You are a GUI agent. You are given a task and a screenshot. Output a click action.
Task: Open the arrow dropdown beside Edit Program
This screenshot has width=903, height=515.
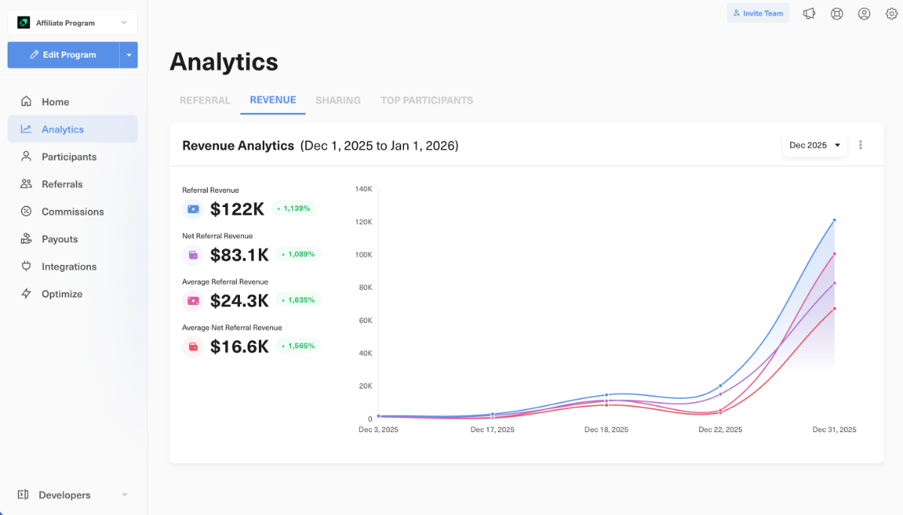tap(129, 55)
